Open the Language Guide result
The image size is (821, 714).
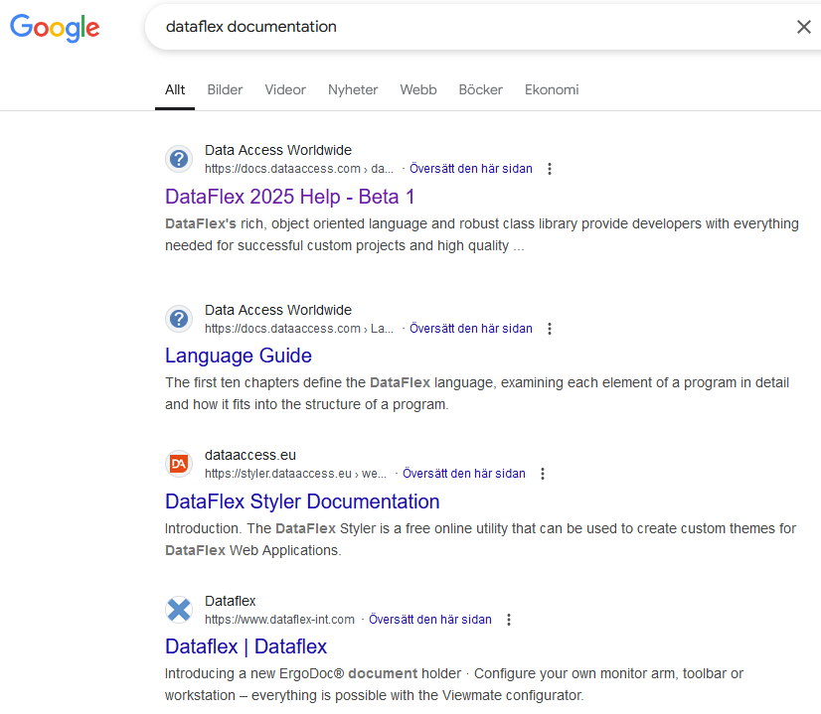[x=239, y=356]
